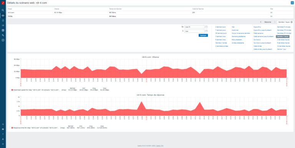The width and height of the screenshot is (295, 148).
Task: Select Aujourd'hui jusqu'à présent period
Action: [x=262, y=30]
